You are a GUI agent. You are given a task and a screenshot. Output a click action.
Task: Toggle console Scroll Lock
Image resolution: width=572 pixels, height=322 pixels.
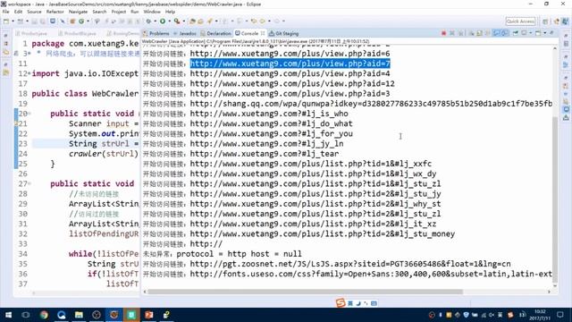[x=479, y=33]
